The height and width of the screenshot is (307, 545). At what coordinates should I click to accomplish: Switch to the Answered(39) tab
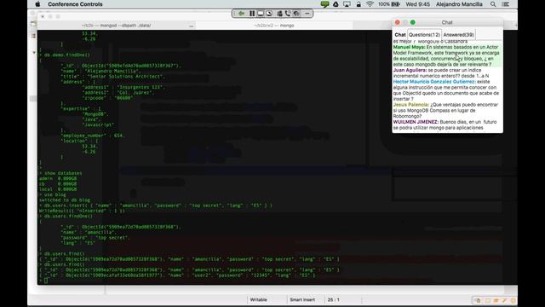458,35
